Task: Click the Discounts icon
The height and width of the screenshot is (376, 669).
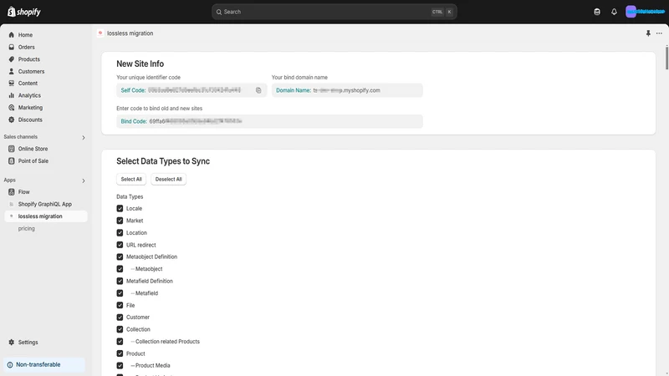Action: point(12,119)
